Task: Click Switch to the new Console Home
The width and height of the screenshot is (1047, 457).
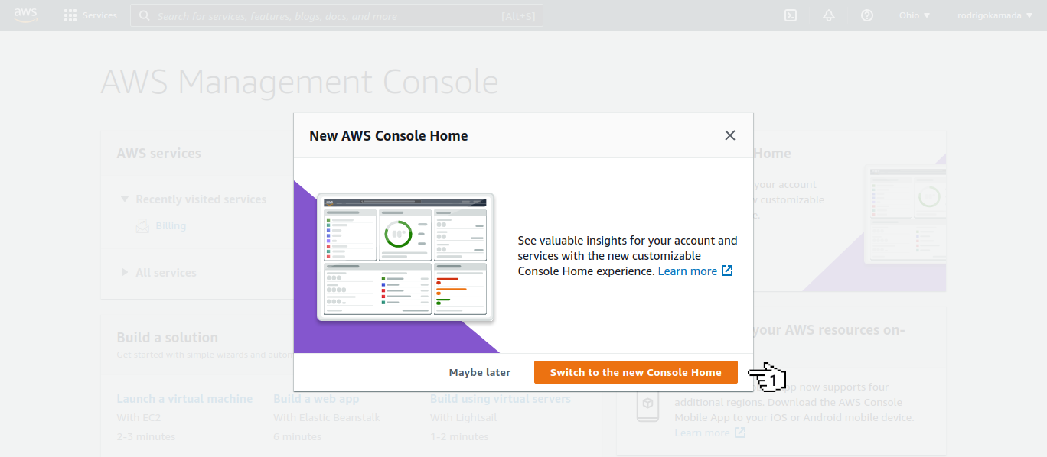Action: click(x=636, y=372)
